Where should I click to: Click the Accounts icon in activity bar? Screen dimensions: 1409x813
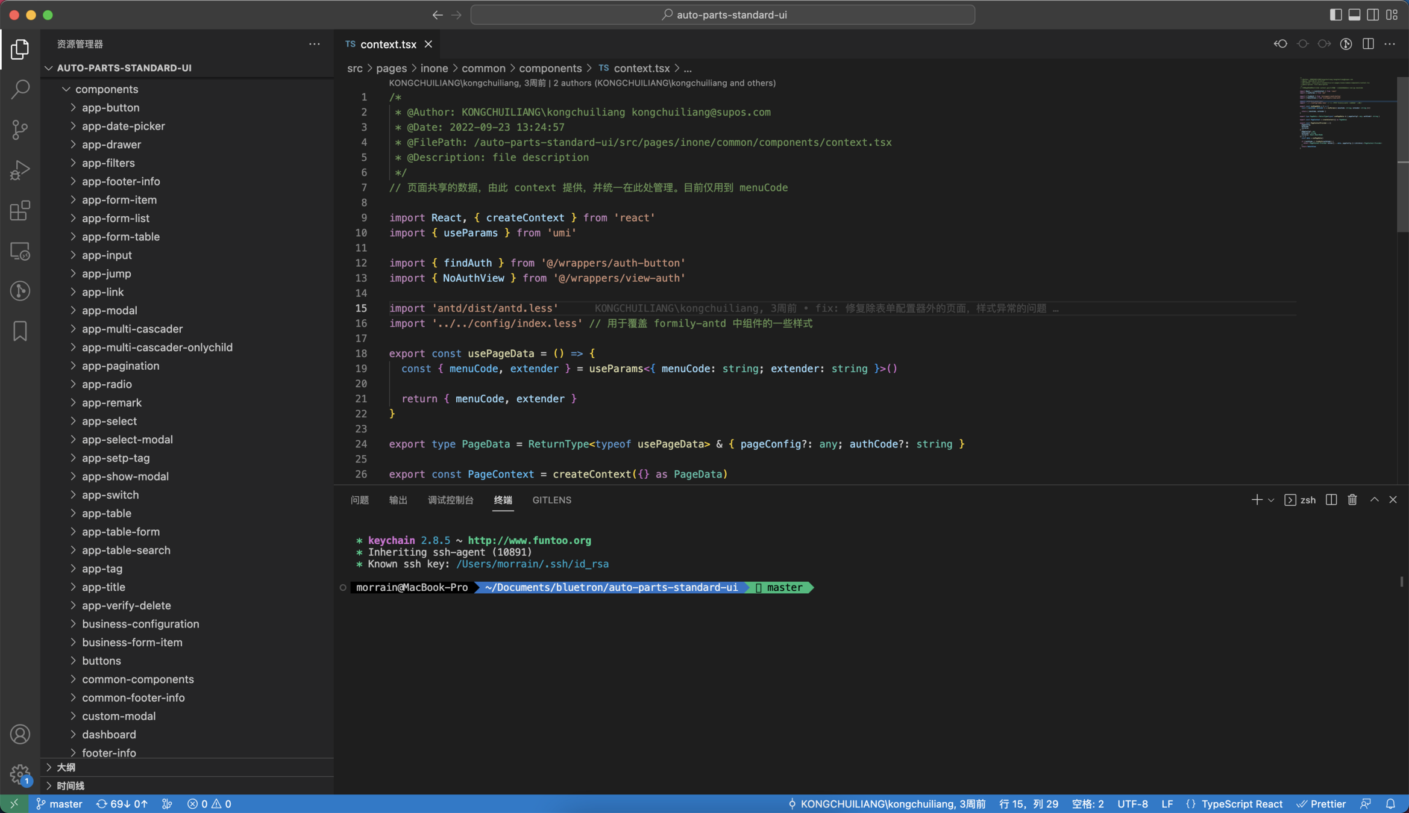[20, 734]
